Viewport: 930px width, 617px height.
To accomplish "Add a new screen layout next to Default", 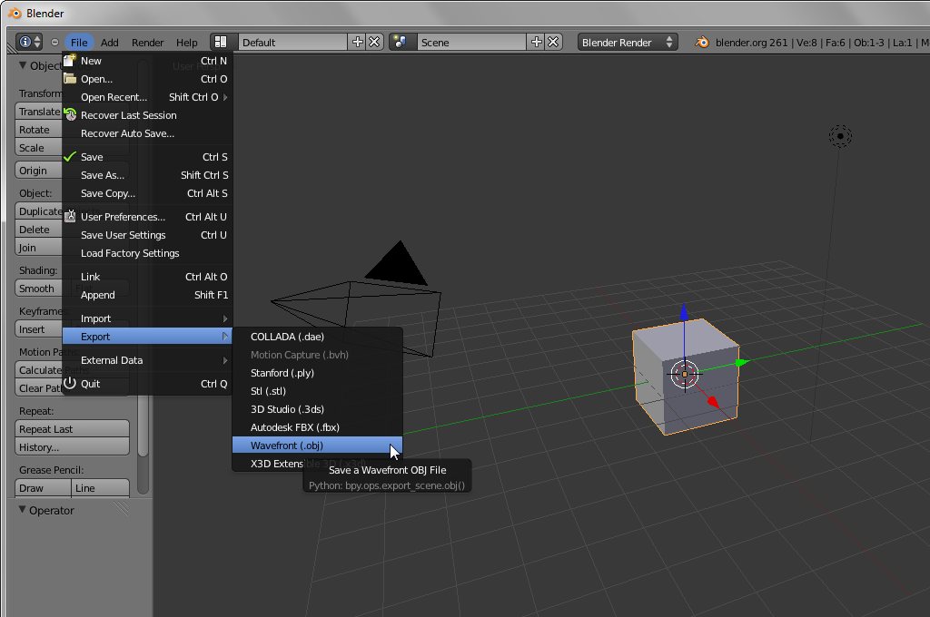I will 357,42.
